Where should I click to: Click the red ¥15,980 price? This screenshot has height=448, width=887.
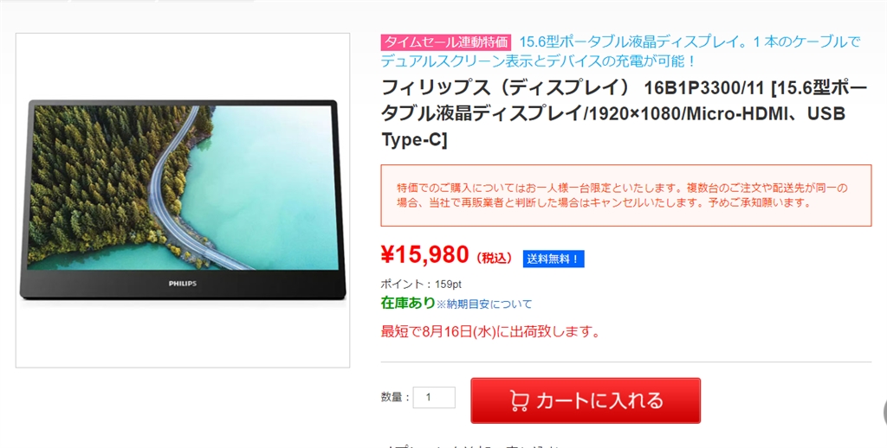(424, 256)
